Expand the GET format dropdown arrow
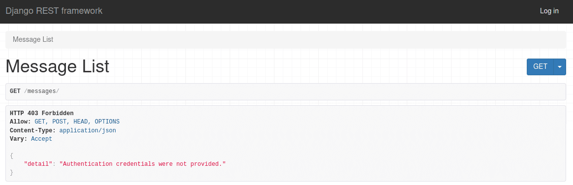Image resolution: width=573 pixels, height=185 pixels. pos(560,66)
